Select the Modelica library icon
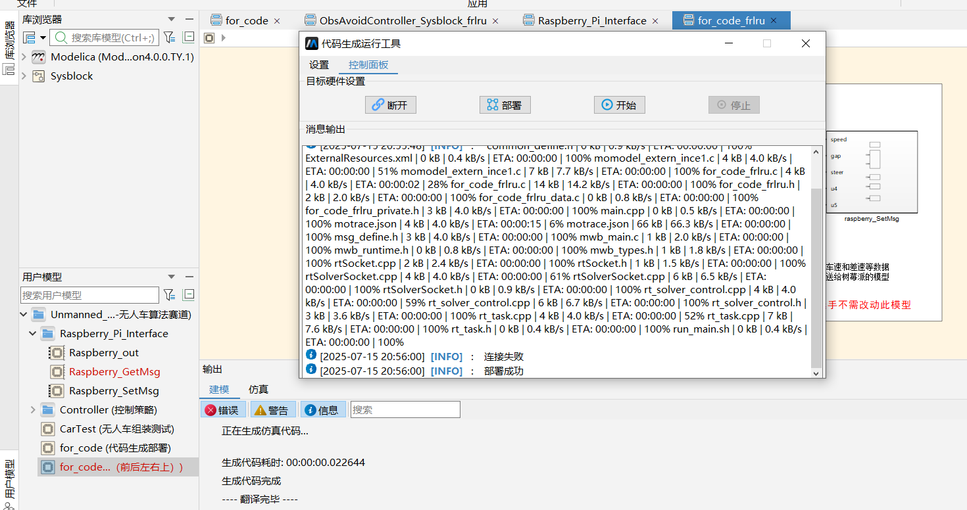967x510 pixels. pyautogui.click(x=38, y=57)
